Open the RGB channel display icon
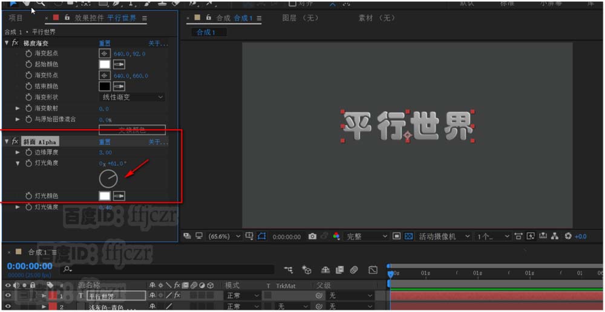The width and height of the screenshot is (605, 312). (336, 236)
